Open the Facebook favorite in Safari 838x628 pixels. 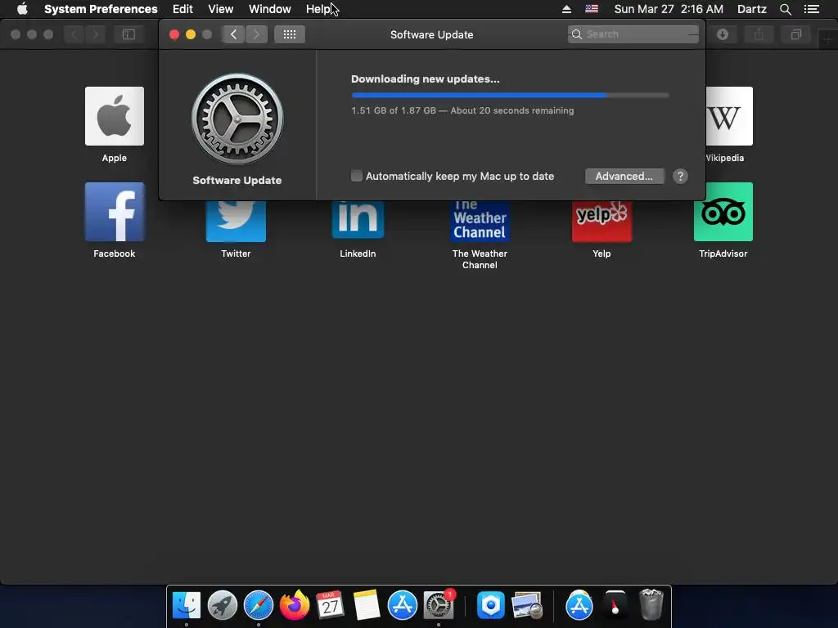tap(115, 212)
